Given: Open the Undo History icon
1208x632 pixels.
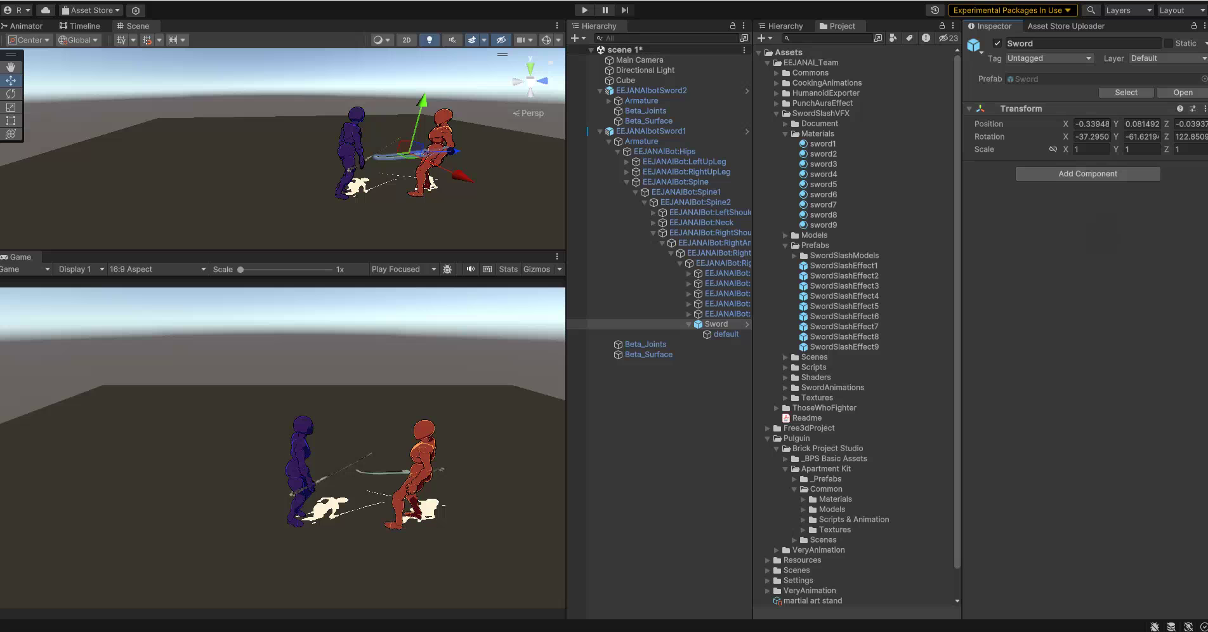Looking at the screenshot, I should click(x=935, y=10).
